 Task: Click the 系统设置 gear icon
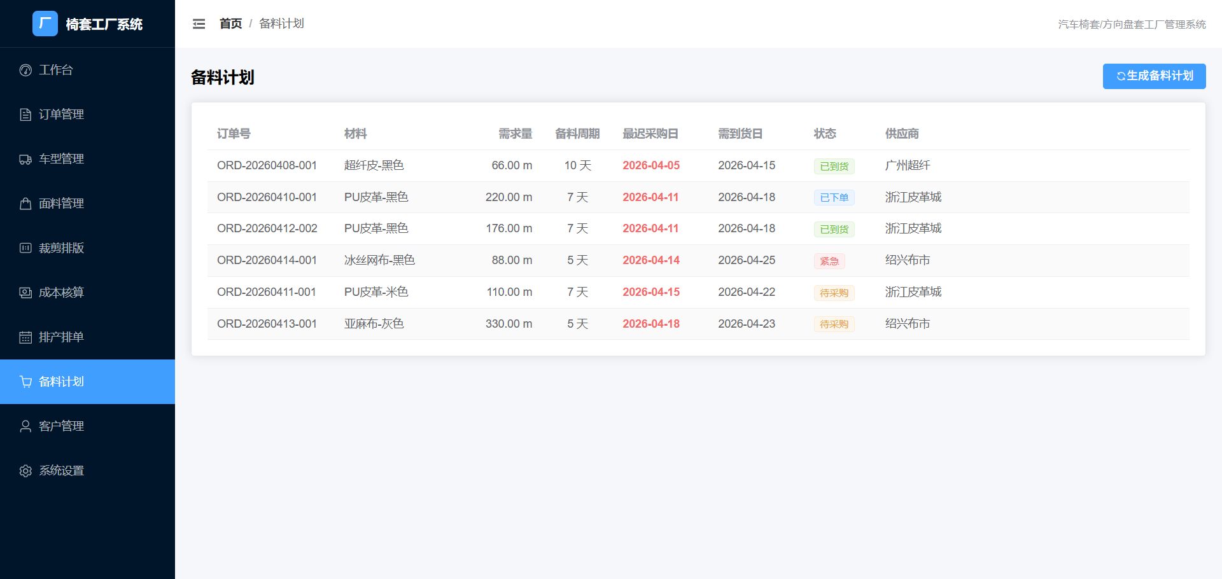[x=25, y=471]
